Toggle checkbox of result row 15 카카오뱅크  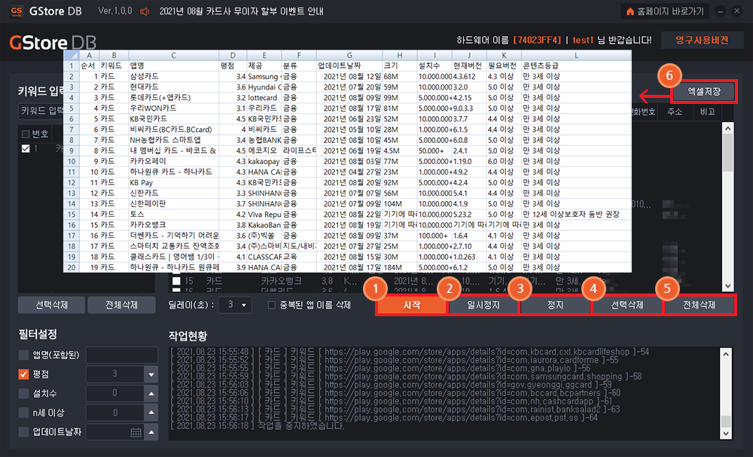176,280
